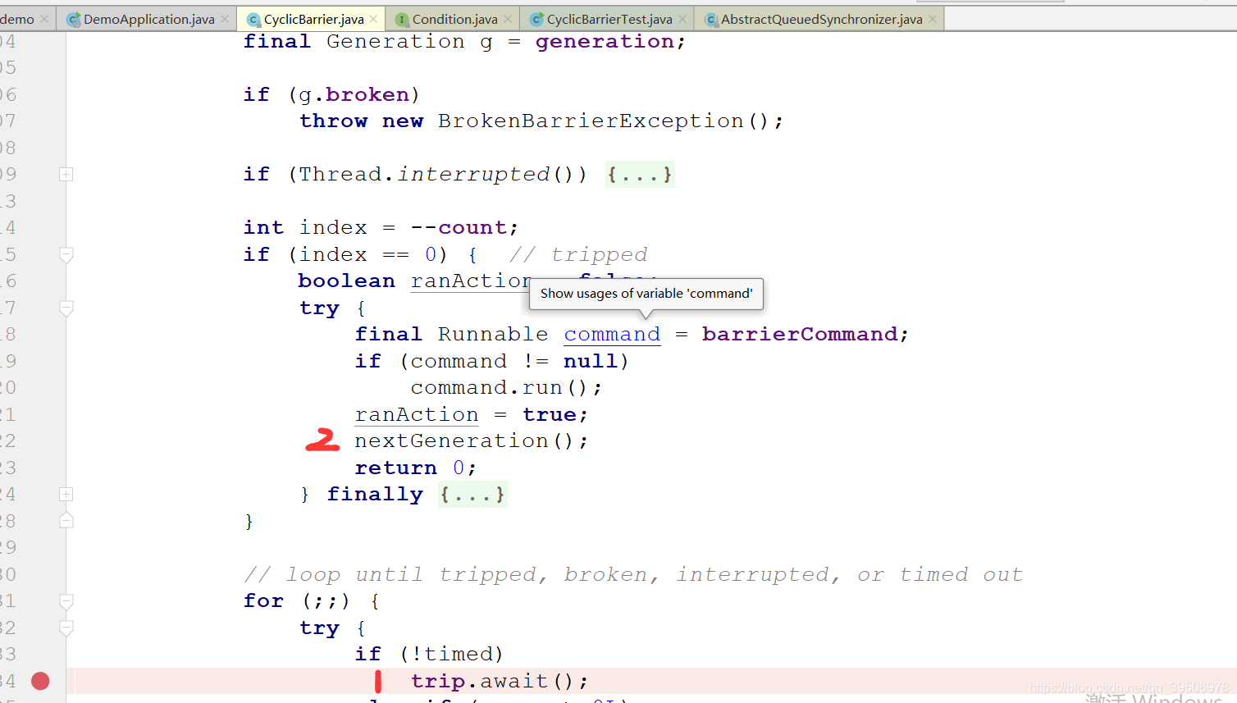This screenshot has height=703, width=1237.
Task: Open the Condition.java editor tab
Action: pyautogui.click(x=454, y=19)
